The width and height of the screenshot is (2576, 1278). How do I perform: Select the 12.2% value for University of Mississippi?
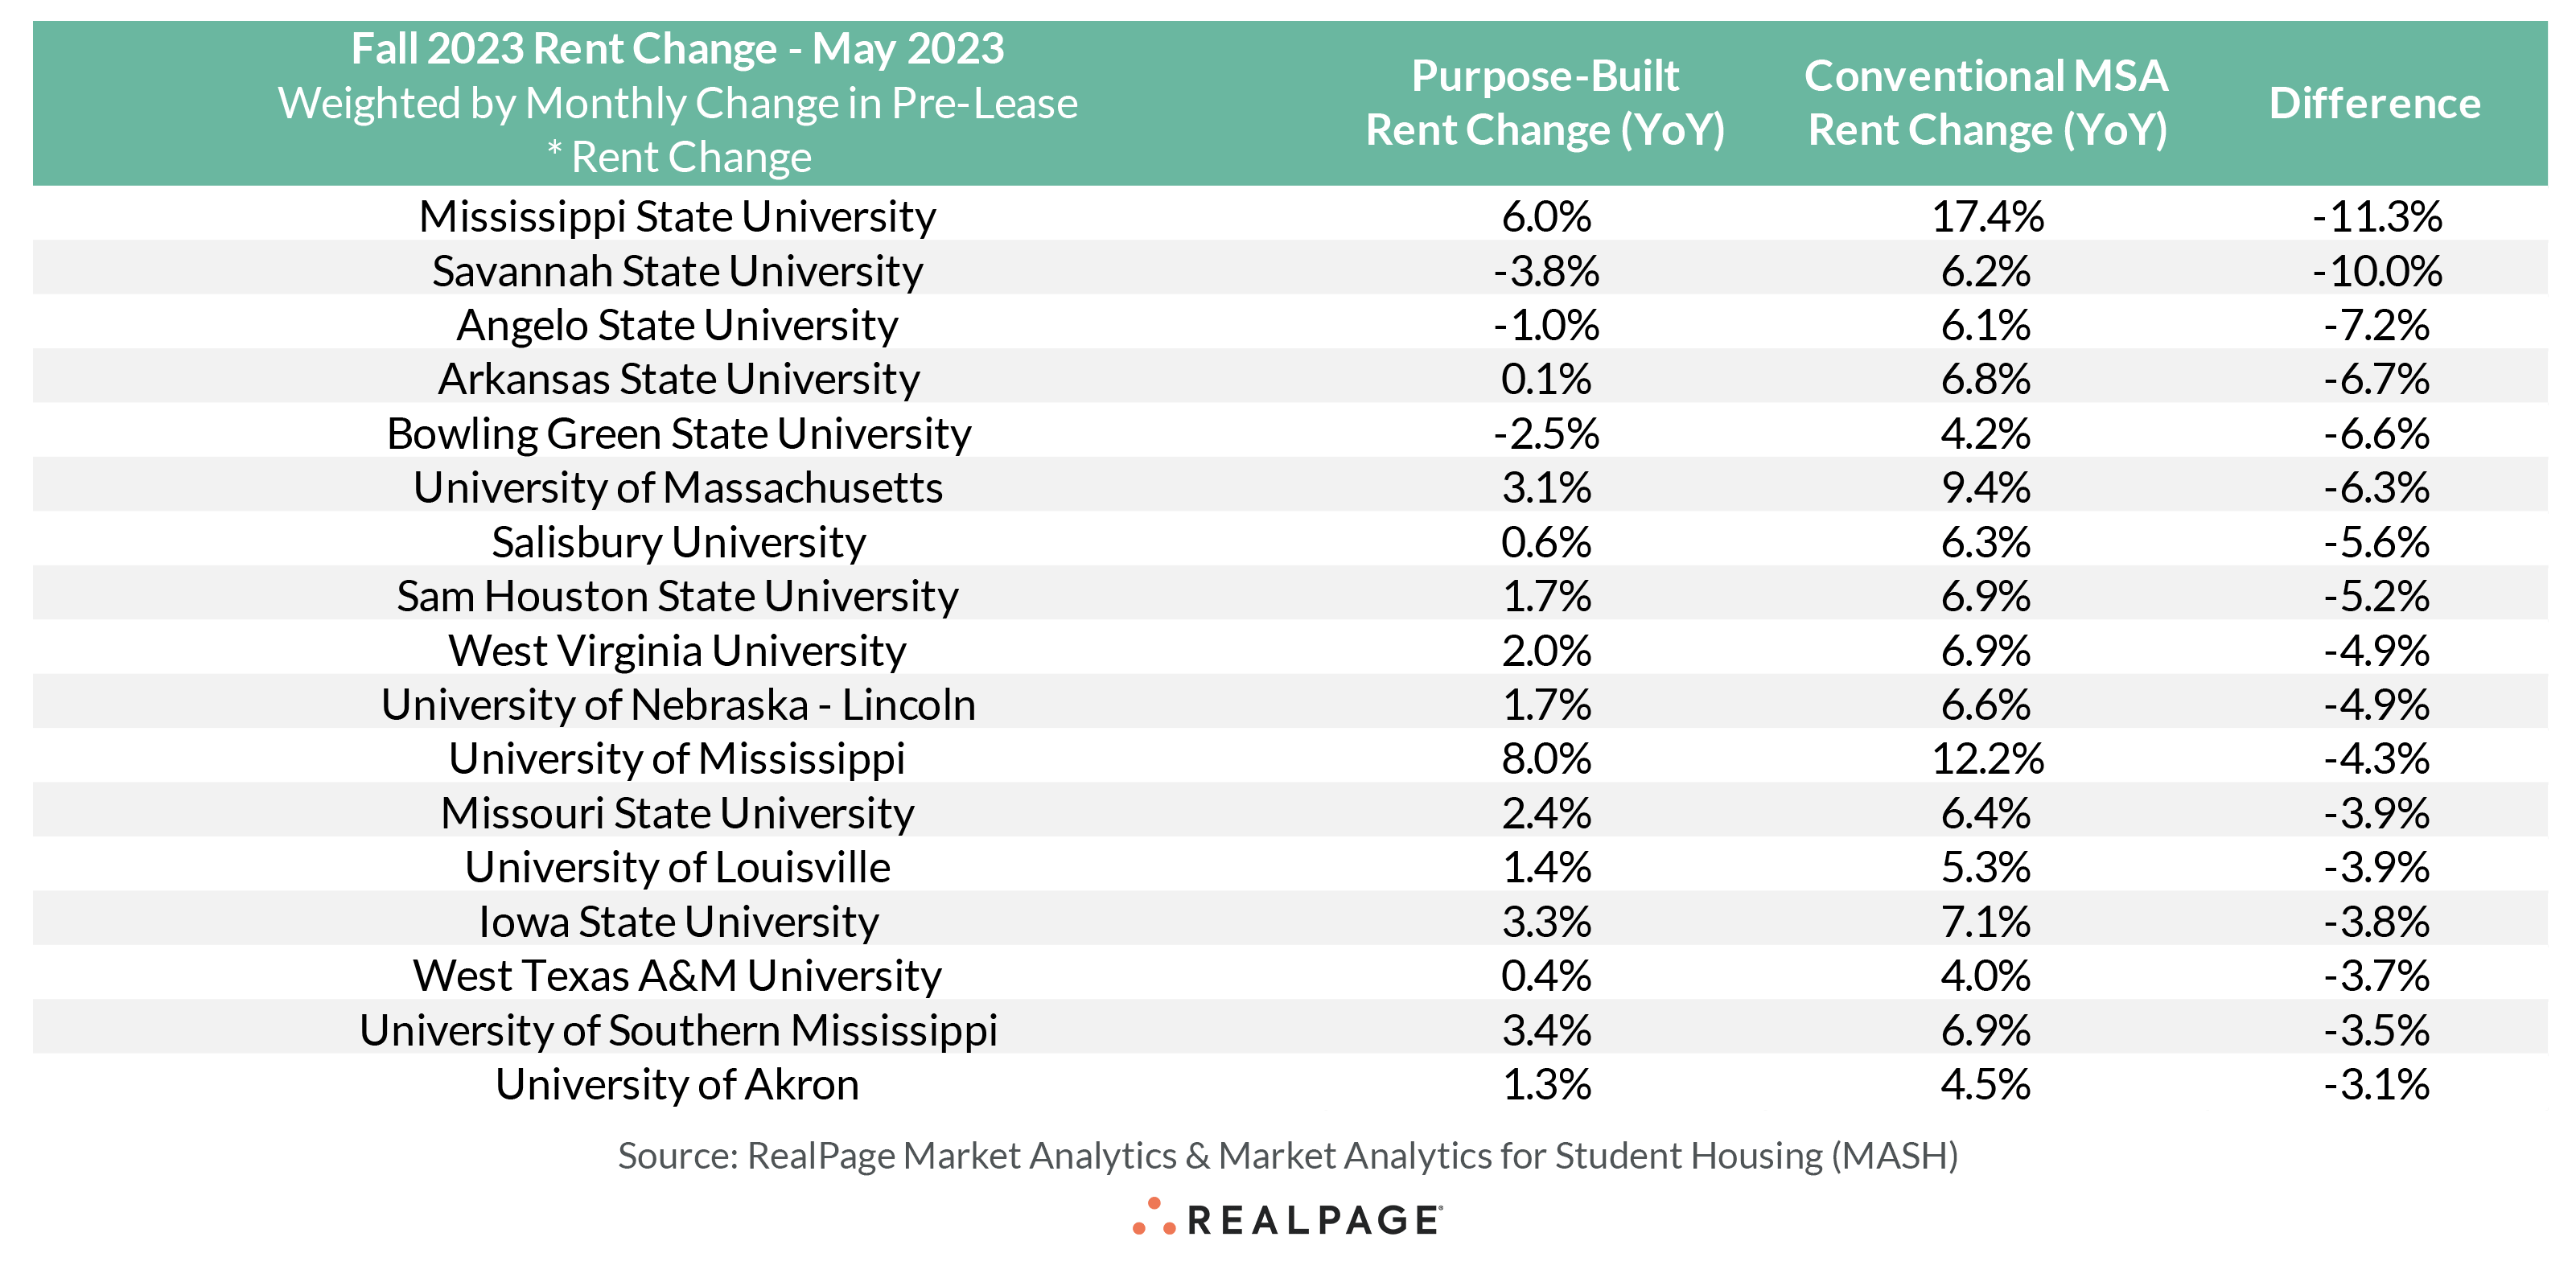pyautogui.click(x=1987, y=759)
